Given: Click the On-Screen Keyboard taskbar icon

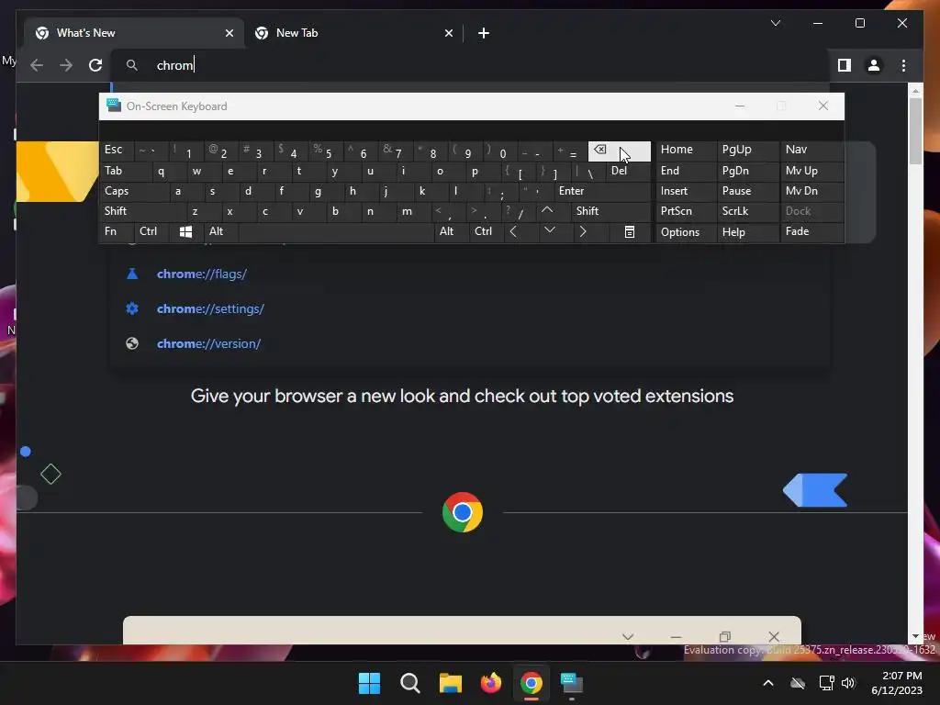Looking at the screenshot, I should 571,683.
